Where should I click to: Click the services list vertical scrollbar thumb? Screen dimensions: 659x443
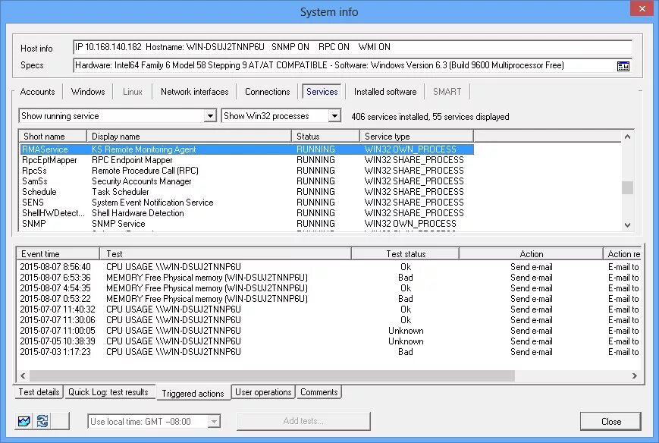tap(627, 187)
